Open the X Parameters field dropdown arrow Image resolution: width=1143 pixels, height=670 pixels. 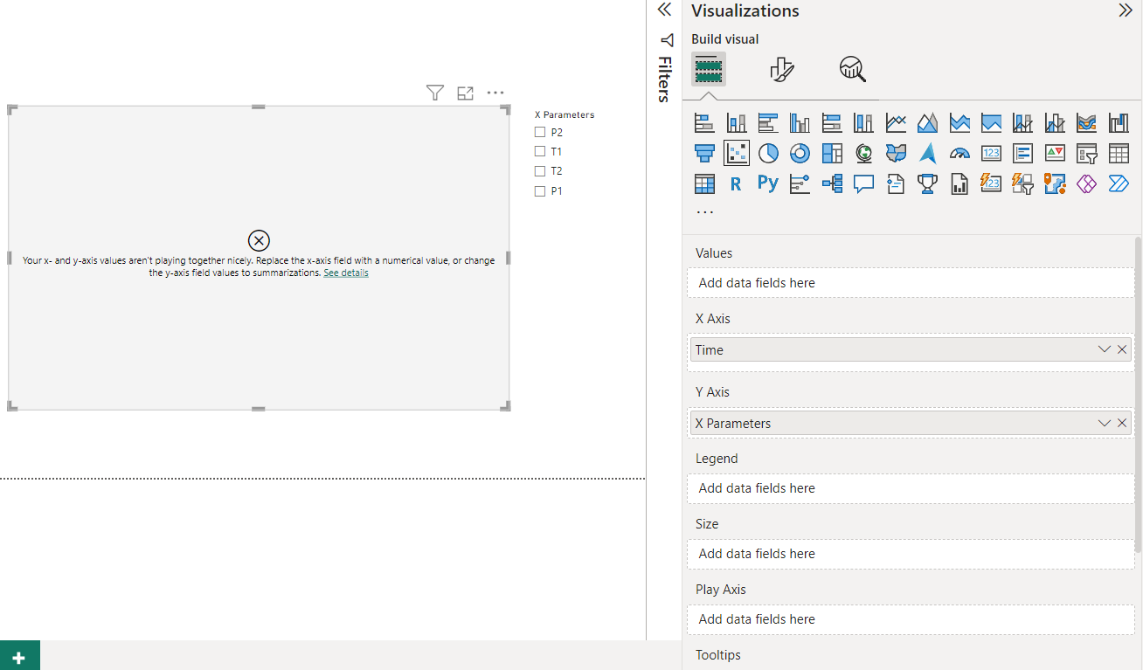[1105, 423]
